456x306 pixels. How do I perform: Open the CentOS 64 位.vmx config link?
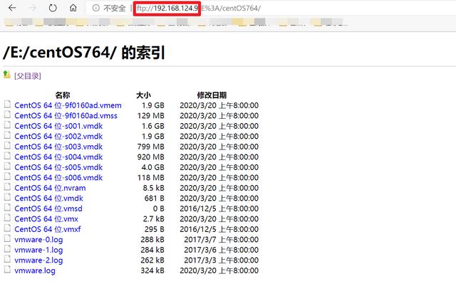46,219
